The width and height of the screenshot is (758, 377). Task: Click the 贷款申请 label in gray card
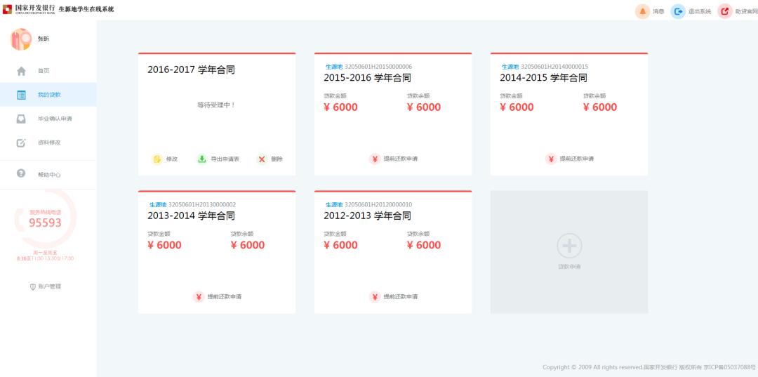click(x=569, y=267)
